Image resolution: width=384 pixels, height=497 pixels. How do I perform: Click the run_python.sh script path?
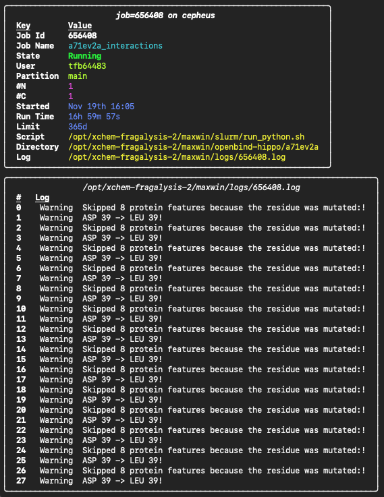[186, 137]
